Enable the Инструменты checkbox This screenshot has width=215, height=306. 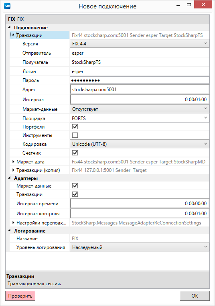point(75,135)
